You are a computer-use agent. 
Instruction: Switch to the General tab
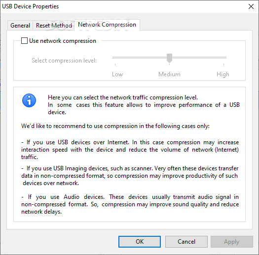[x=20, y=26]
